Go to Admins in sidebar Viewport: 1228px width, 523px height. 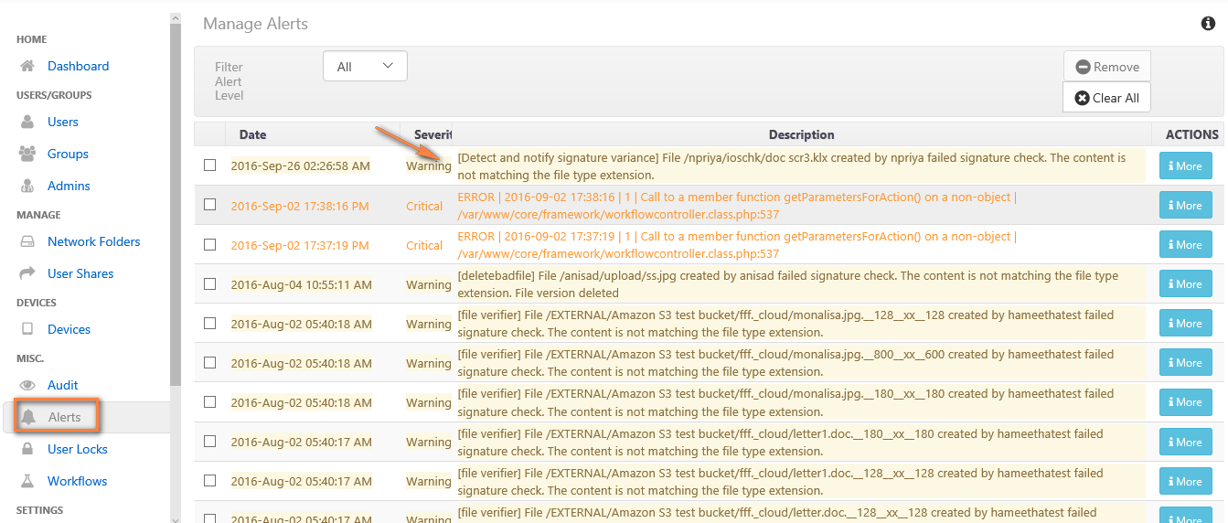pos(69,186)
